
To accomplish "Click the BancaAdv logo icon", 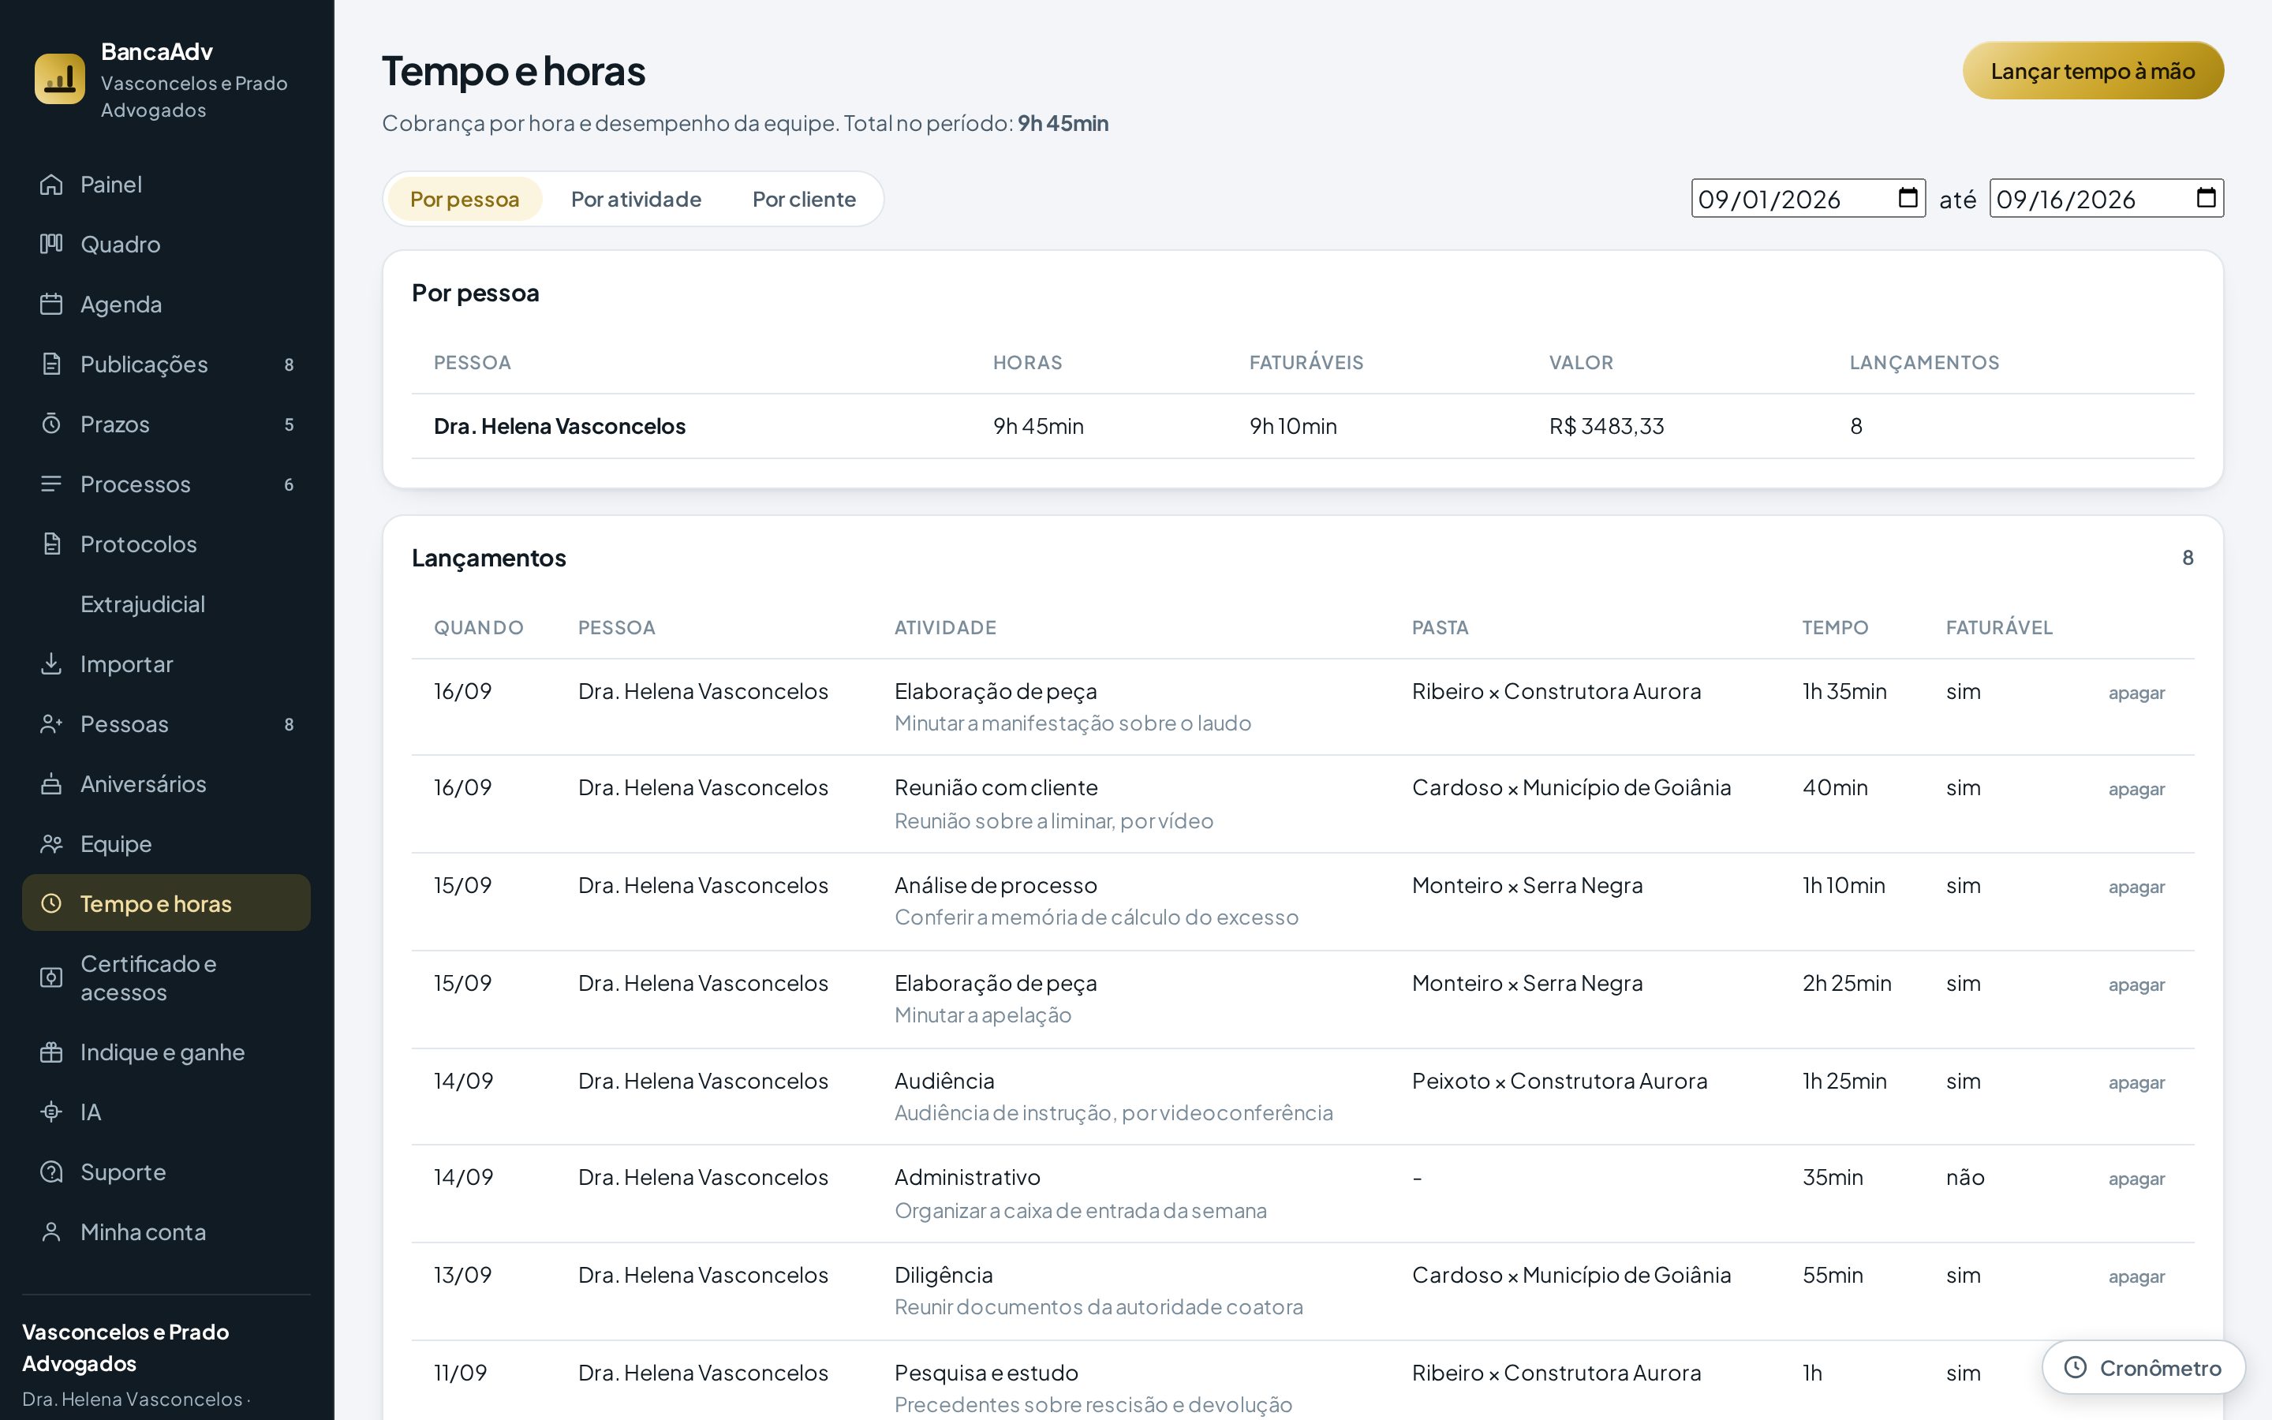I will click(59, 79).
